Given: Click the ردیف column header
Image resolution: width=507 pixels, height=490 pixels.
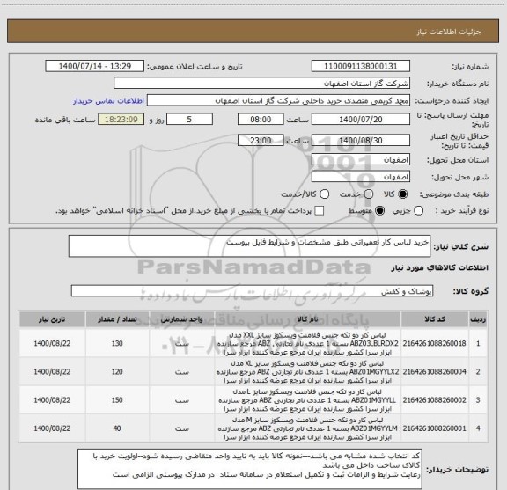Looking at the screenshot, I should coord(478,319).
